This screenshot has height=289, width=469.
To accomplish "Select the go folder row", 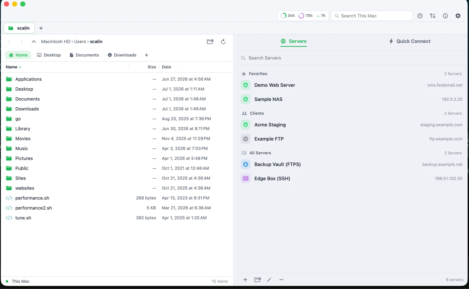I will coord(117,119).
